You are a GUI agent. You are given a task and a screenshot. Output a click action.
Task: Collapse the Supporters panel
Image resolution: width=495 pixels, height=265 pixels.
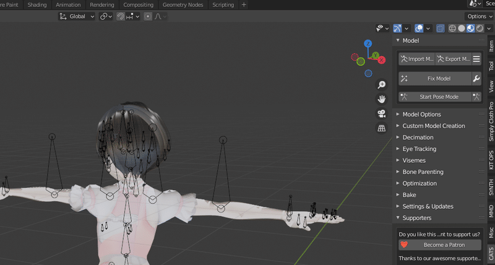click(440, 218)
